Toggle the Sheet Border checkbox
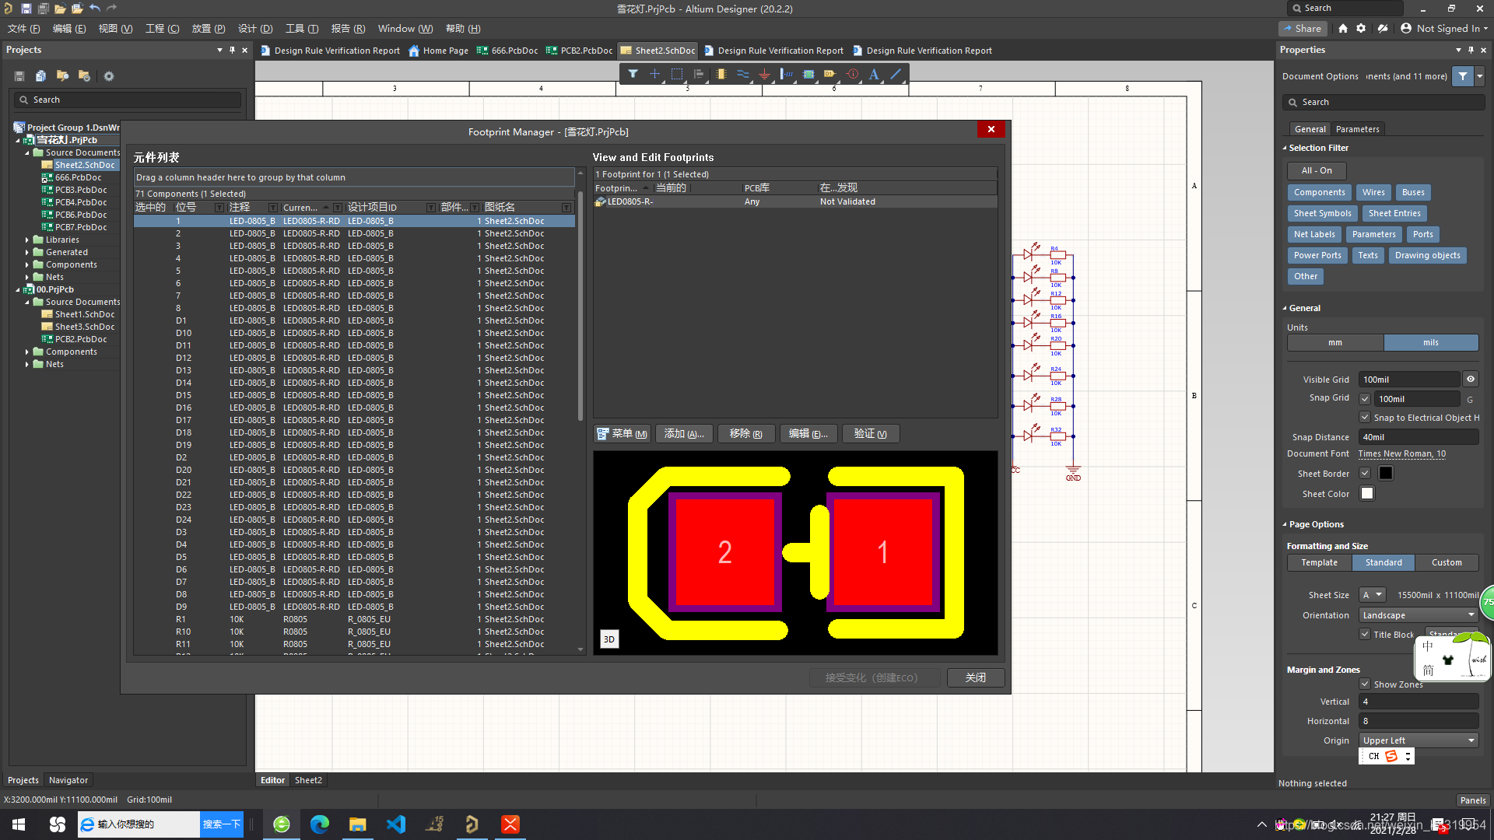Image resolution: width=1494 pixels, height=840 pixels. tap(1365, 473)
